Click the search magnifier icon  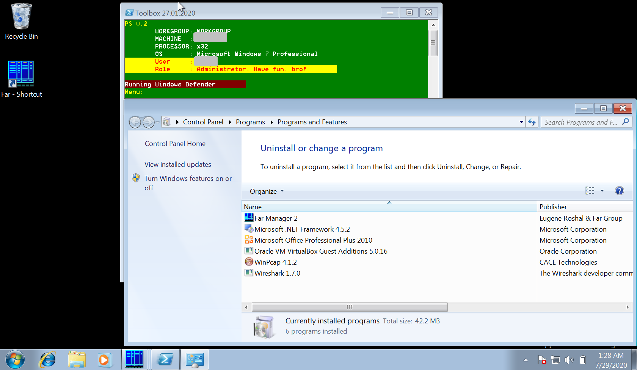(625, 122)
